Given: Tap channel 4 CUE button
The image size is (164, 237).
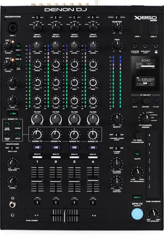Looking at the screenshot, I should coord(93,148).
